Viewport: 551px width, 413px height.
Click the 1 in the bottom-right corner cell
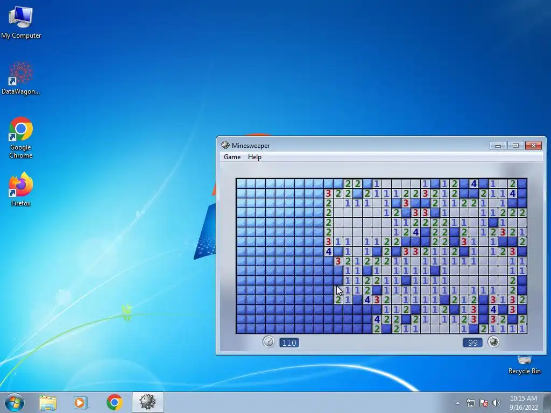522,329
